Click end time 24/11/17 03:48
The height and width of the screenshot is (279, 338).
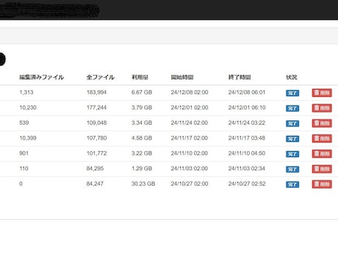pyautogui.click(x=247, y=138)
